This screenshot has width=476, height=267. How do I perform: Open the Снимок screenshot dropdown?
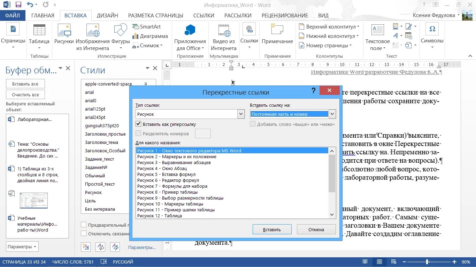[x=148, y=46]
